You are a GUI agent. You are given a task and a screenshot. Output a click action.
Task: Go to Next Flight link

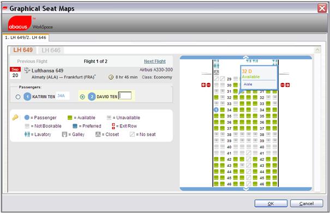[155, 62]
